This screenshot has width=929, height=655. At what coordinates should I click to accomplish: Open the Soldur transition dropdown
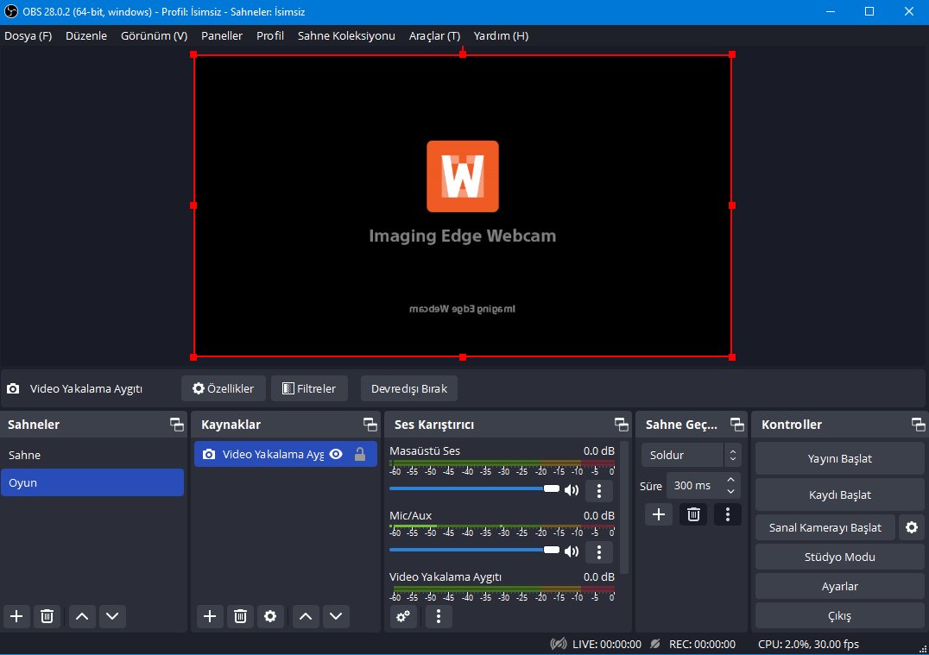pyautogui.click(x=691, y=455)
